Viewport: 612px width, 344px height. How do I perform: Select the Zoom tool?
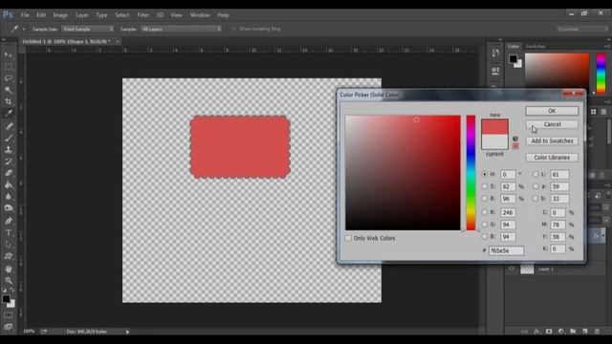coord(9,280)
